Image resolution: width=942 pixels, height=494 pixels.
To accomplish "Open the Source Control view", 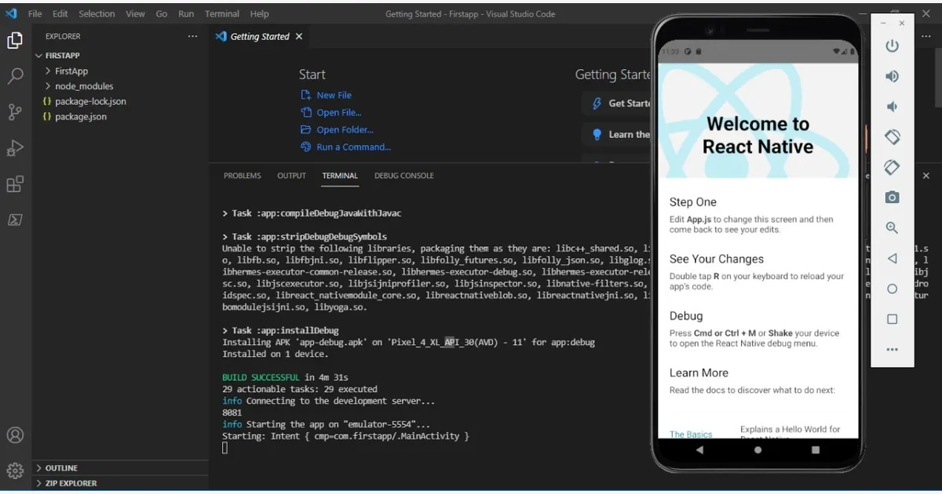I will coord(15,112).
